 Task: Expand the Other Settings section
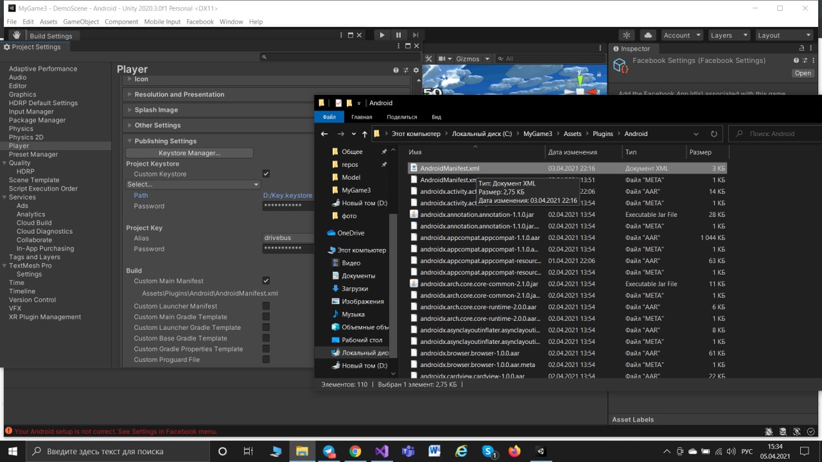click(266, 125)
